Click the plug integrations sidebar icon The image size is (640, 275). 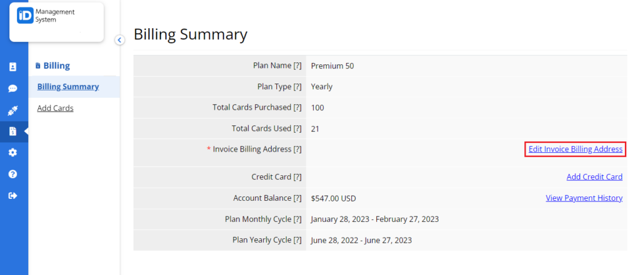[12, 110]
